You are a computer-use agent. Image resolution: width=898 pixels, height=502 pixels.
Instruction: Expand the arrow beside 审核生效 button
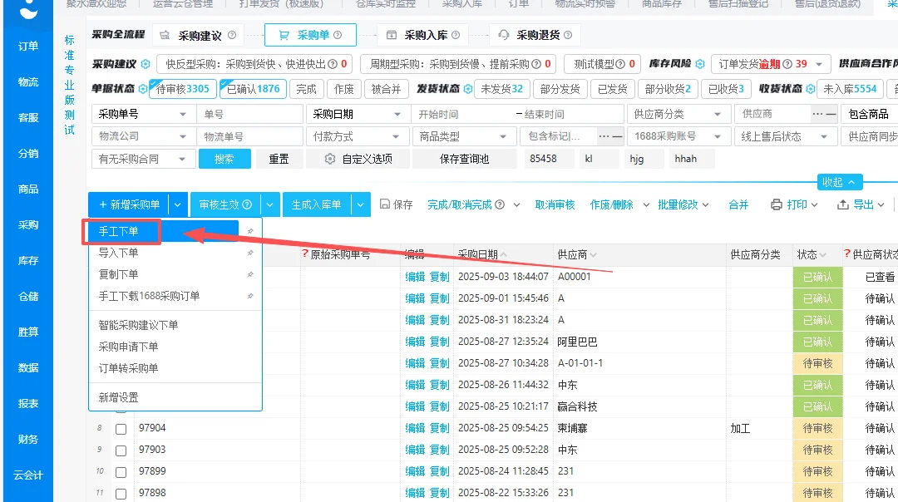269,204
